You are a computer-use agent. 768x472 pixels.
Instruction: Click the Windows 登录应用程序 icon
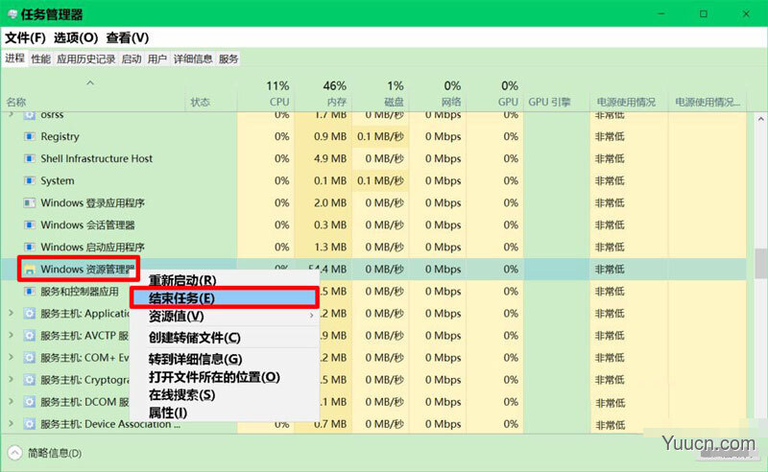pyautogui.click(x=30, y=202)
